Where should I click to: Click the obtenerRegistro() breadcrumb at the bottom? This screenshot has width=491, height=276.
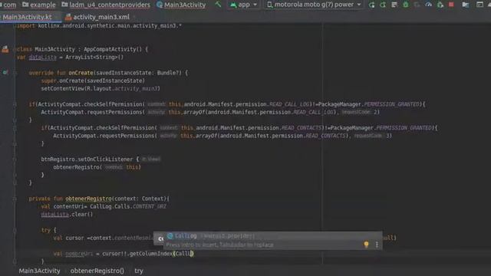pyautogui.click(x=97, y=271)
